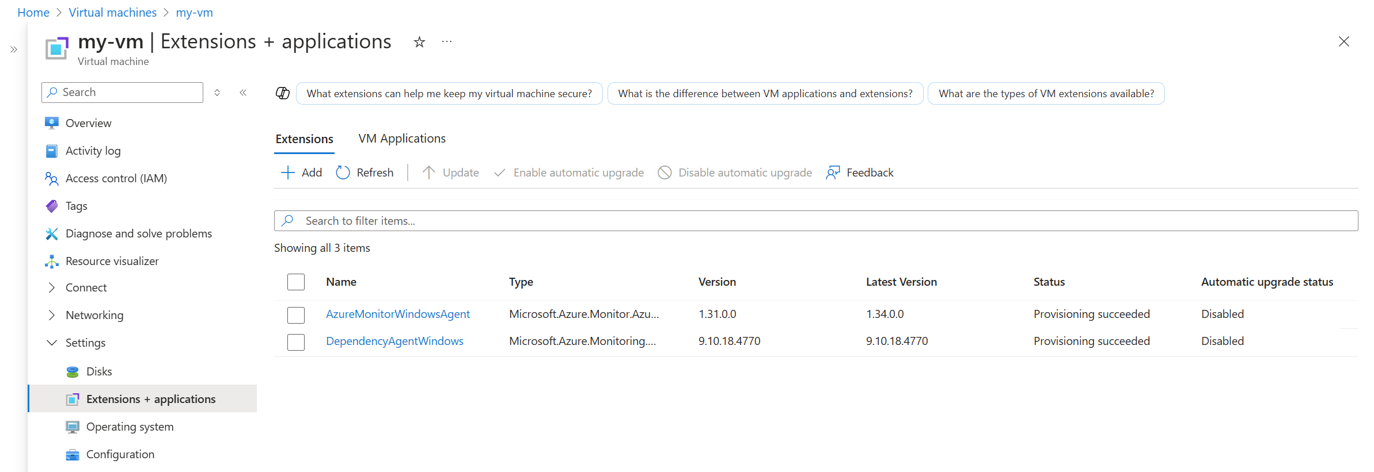Check the DependencyAgentWindows row checkbox
Screen dimensions: 1374x472
295,341
